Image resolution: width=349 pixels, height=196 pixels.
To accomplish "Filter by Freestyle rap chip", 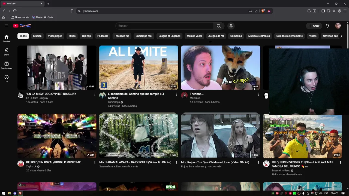I will [122, 36].
